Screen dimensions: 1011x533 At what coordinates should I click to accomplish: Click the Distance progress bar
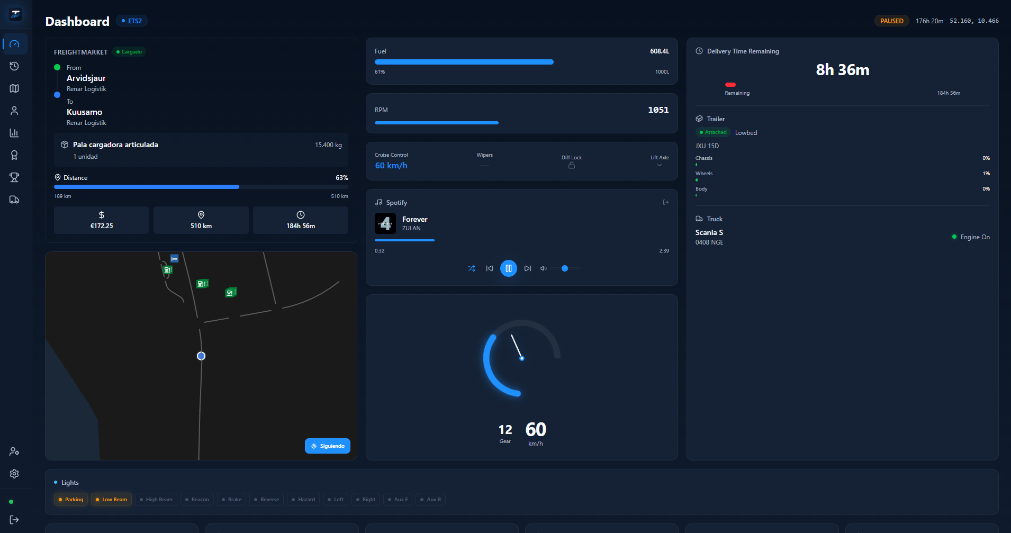pyautogui.click(x=201, y=187)
